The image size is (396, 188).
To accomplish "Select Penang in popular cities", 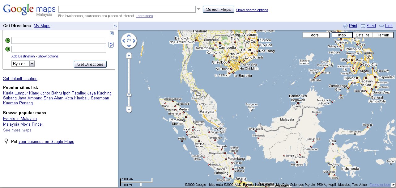I will [x=26, y=103].
